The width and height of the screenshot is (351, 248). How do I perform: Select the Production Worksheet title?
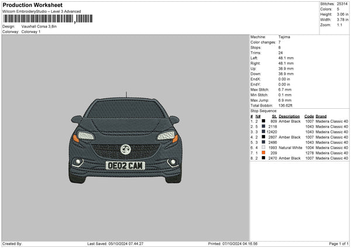click(29, 5)
